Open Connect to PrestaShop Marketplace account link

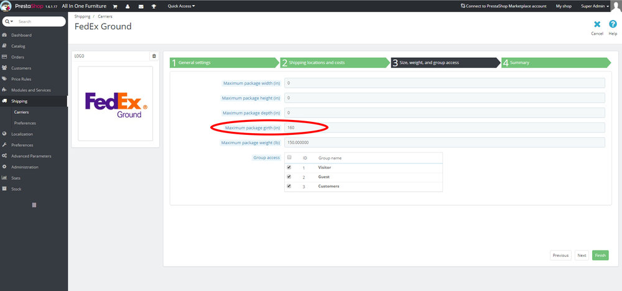click(x=503, y=6)
